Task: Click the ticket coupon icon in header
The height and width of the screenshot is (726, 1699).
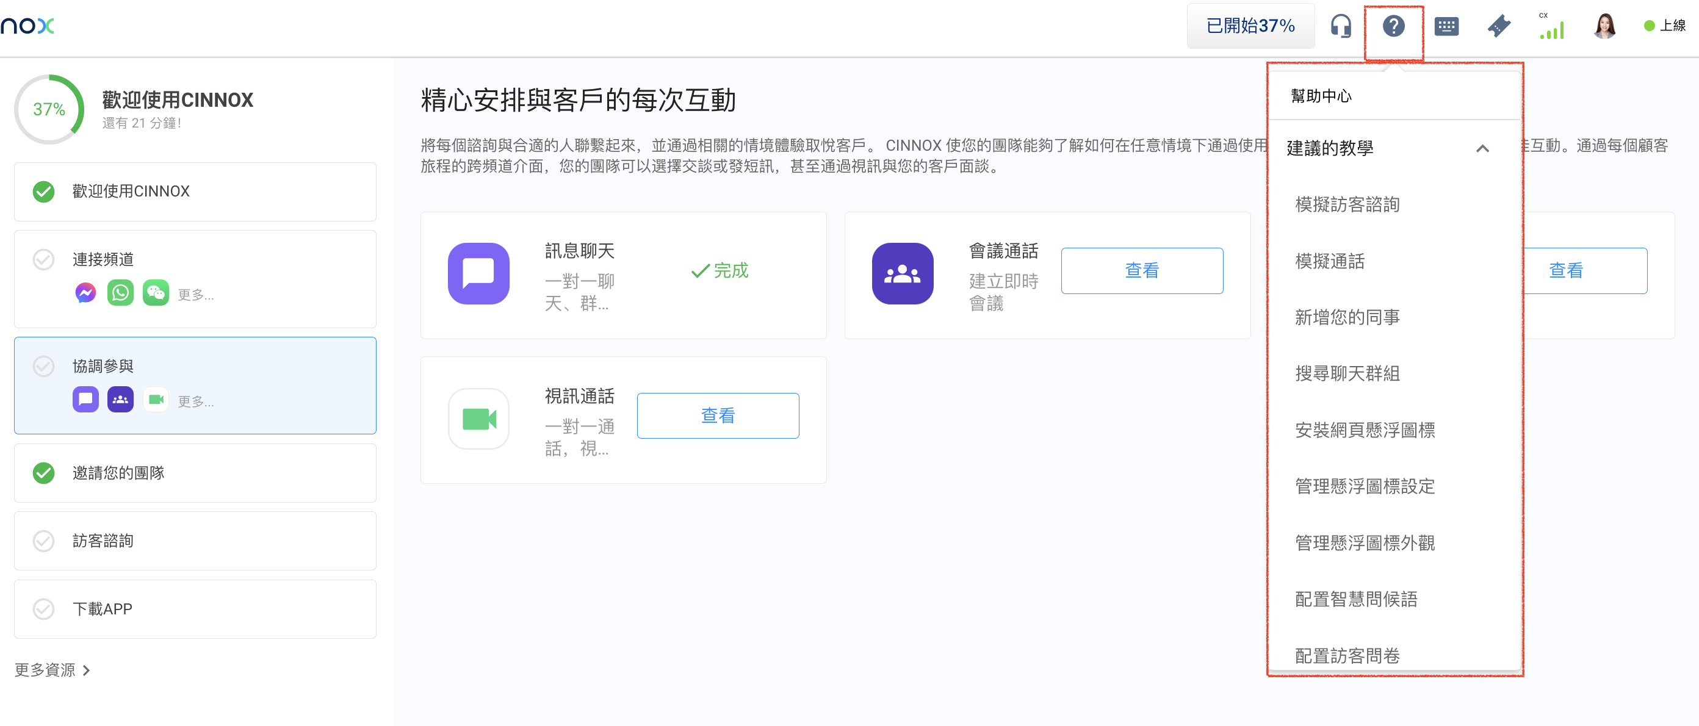Action: pos(1498,26)
